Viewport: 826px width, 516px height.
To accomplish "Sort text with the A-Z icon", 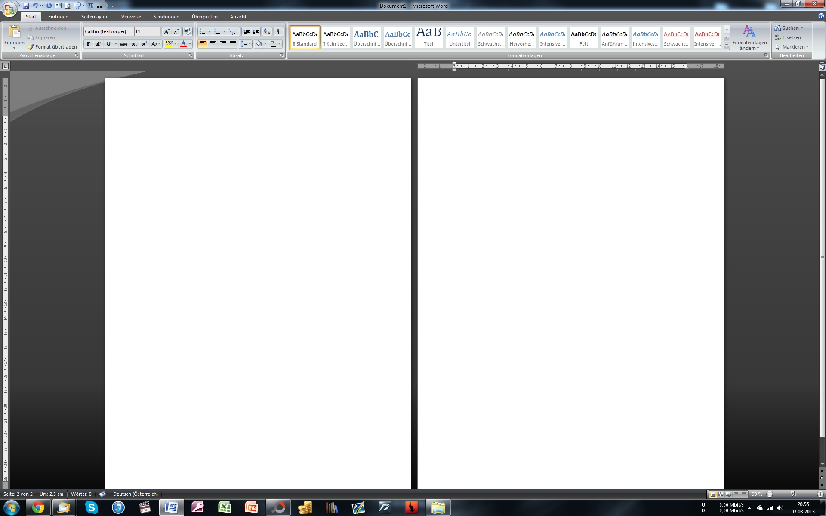I will pyautogui.click(x=267, y=31).
